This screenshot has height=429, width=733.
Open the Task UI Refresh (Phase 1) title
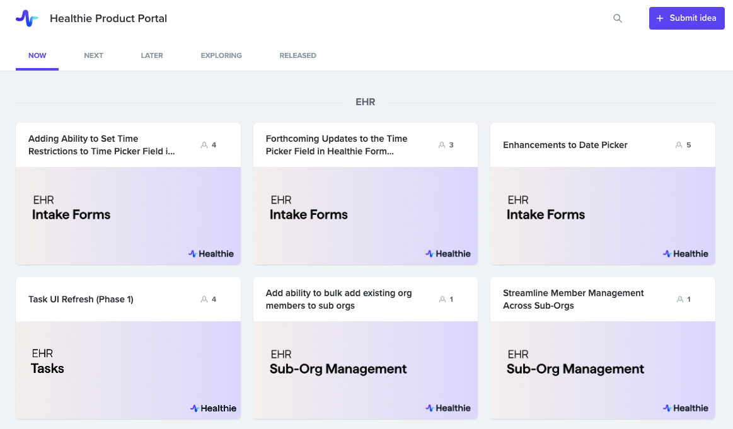point(81,299)
